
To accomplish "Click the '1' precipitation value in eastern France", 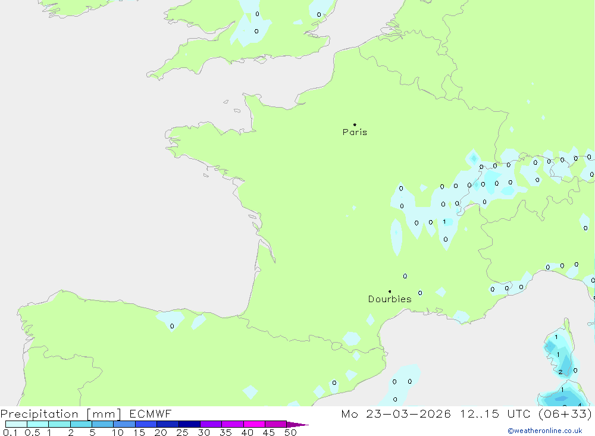I will (x=444, y=222).
